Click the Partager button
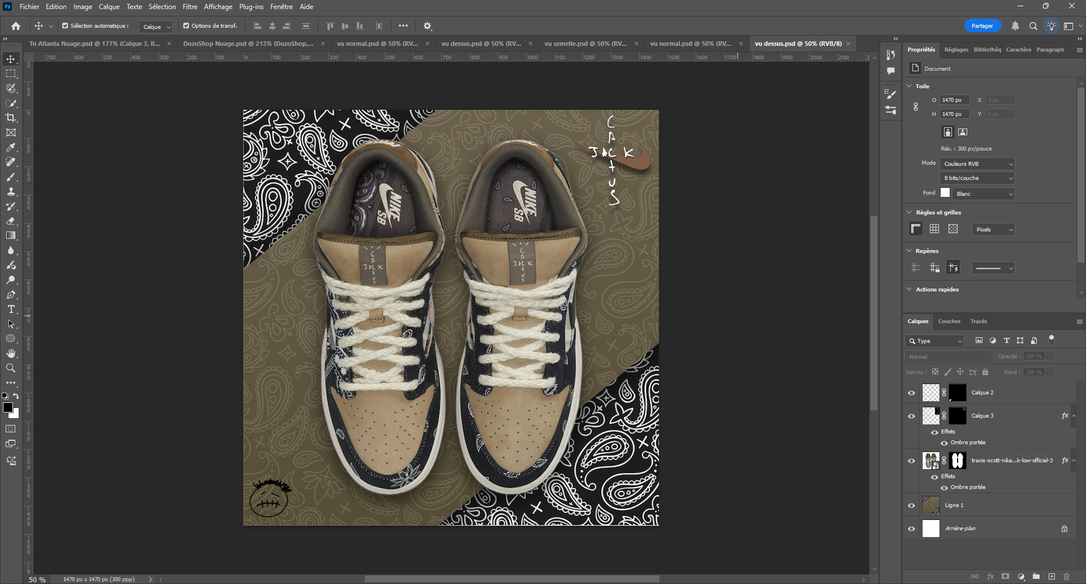This screenshot has width=1086, height=584. click(x=982, y=26)
